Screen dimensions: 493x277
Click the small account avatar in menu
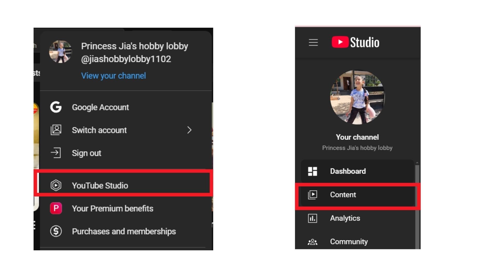pos(61,52)
